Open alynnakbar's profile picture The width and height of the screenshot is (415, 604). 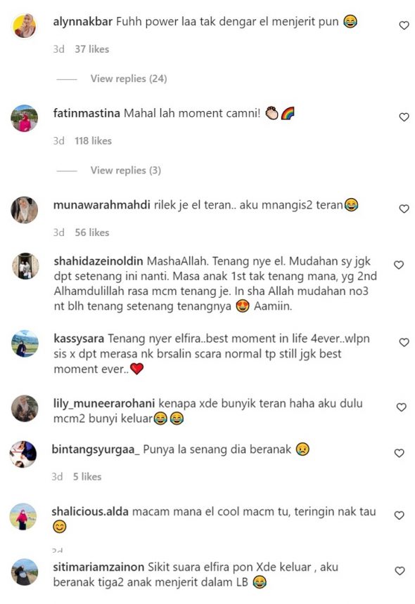coord(25,26)
